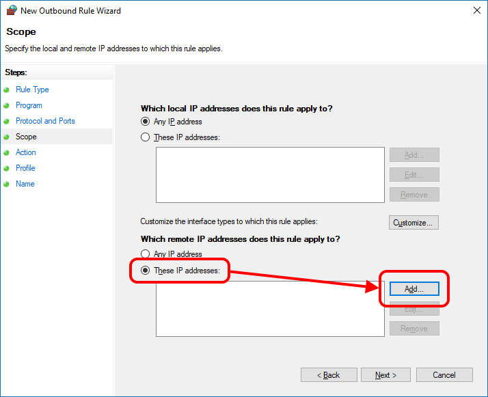Click the firewall wizard title bar icon
This screenshot has width=488, height=397.
[12, 10]
